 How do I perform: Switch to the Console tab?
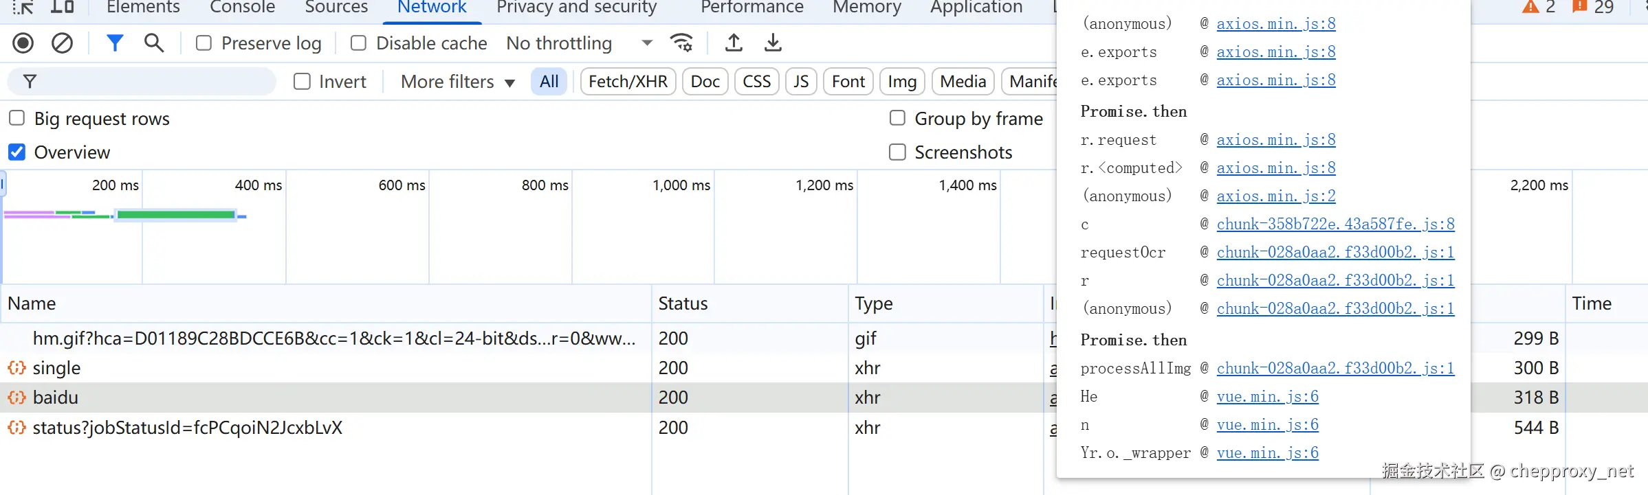click(242, 8)
